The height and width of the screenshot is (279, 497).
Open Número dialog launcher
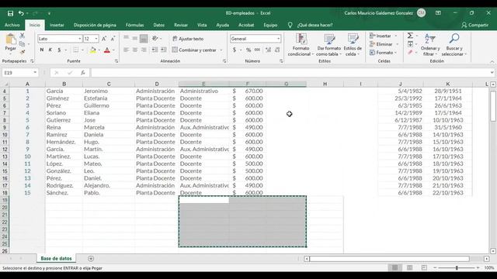[x=281, y=61]
